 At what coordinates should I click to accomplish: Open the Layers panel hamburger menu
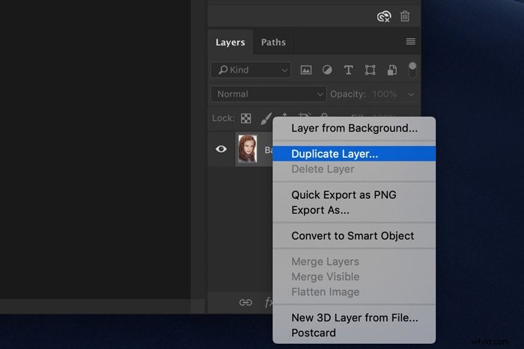(410, 42)
